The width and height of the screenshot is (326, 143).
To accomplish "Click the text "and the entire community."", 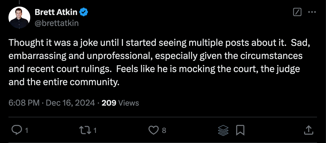I will coord(64,82).
